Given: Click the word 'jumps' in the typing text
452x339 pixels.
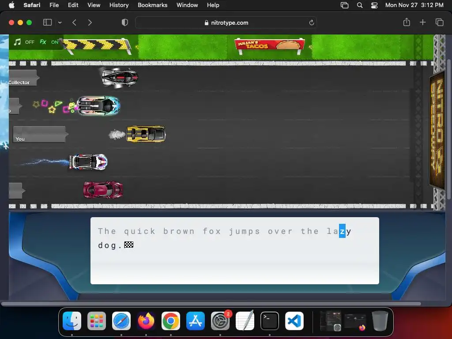Looking at the screenshot, I should (x=245, y=231).
